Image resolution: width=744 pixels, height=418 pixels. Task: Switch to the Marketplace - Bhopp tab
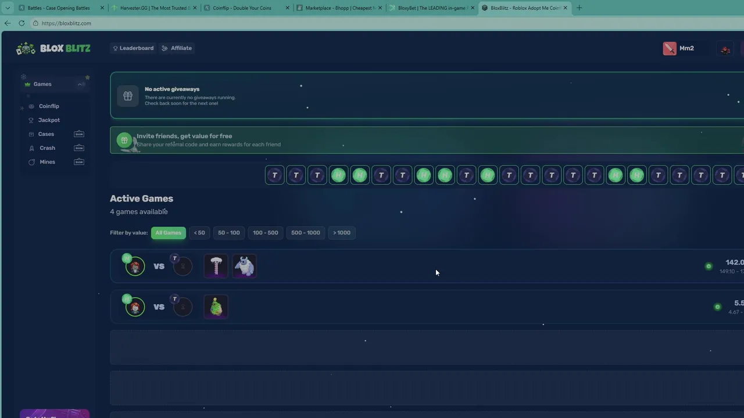[x=340, y=8]
